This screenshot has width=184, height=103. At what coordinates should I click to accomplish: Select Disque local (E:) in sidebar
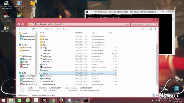coord(28,79)
